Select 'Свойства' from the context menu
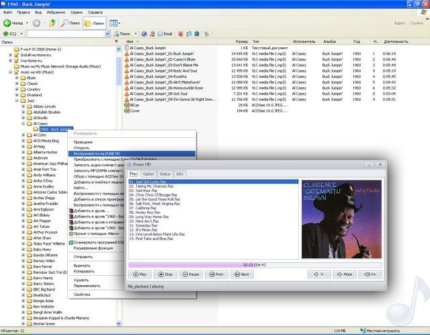Screen dimensions: 430x335 point(82,294)
